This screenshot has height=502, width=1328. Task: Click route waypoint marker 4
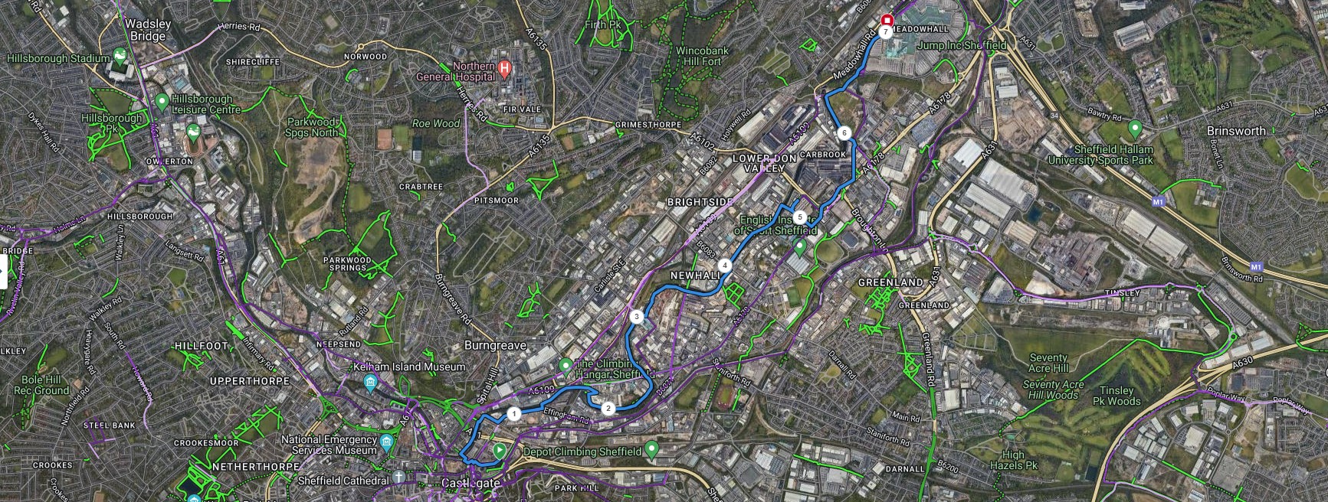click(x=724, y=266)
